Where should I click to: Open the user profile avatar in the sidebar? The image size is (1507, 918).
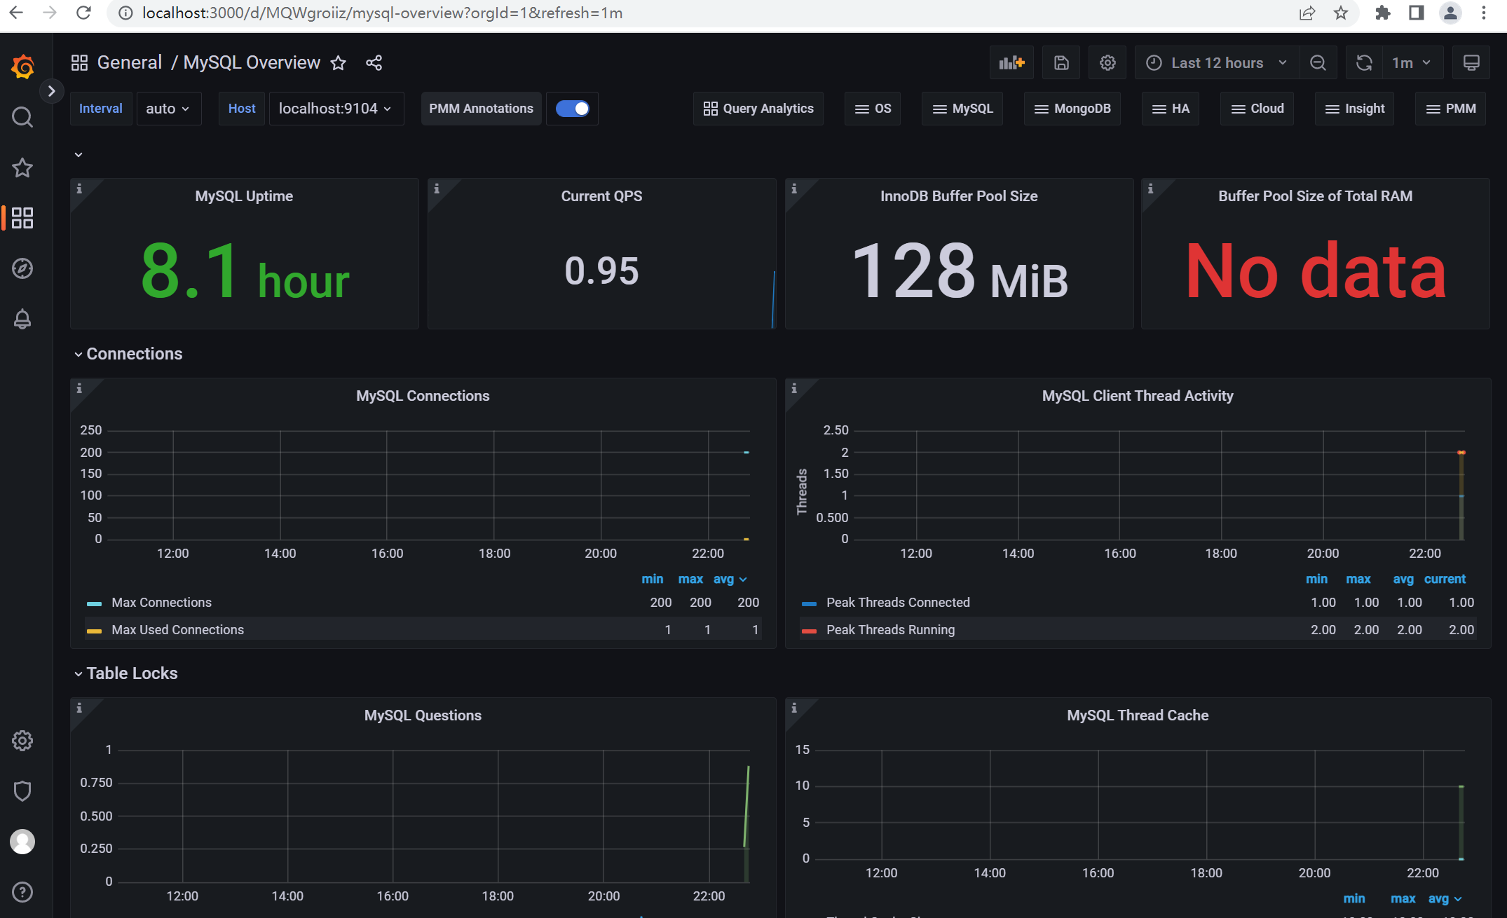coord(22,842)
